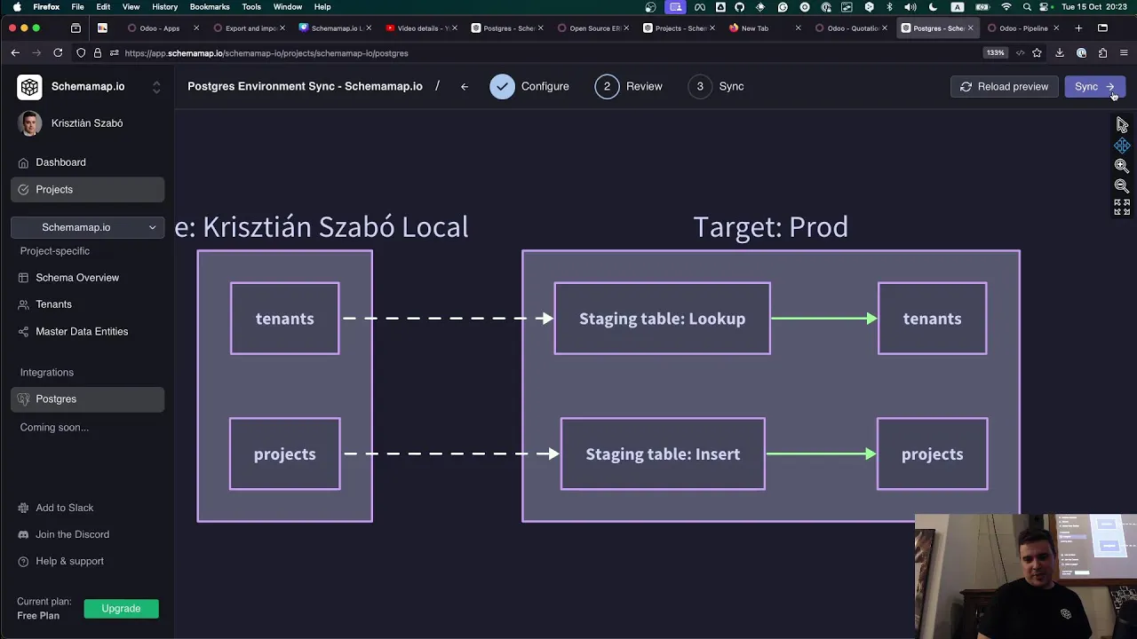1137x639 pixels.
Task: Click the green Upgrade button
Action: tap(121, 609)
